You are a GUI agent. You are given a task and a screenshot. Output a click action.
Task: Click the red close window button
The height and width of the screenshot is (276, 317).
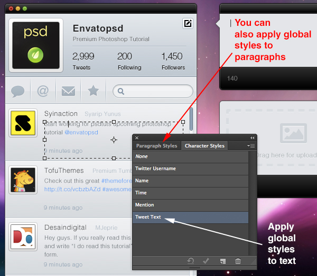click(11, 8)
